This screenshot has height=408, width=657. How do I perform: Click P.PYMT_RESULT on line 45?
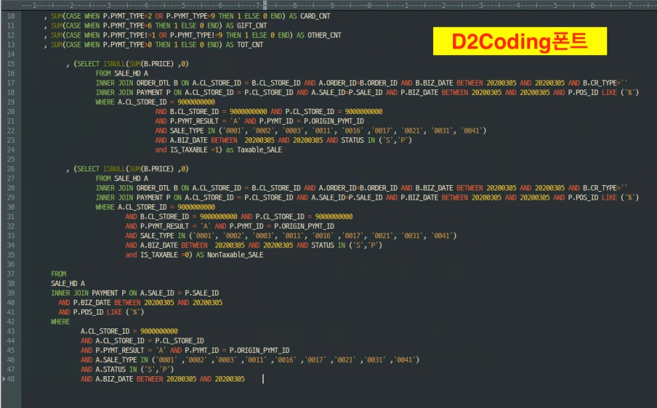click(x=120, y=350)
